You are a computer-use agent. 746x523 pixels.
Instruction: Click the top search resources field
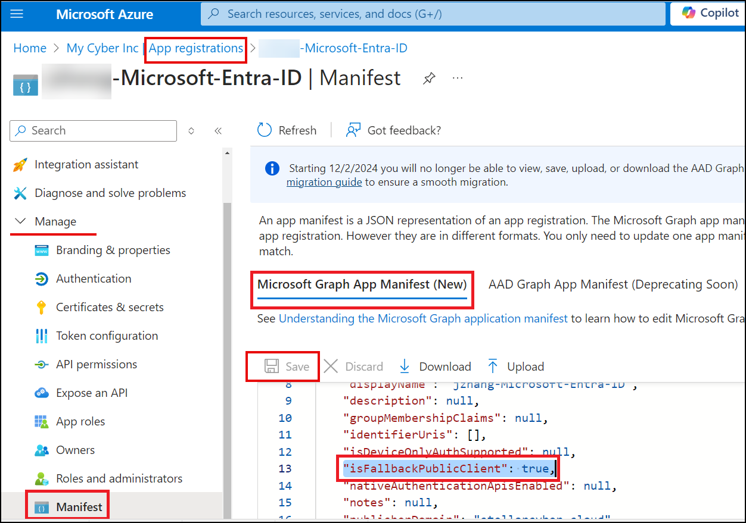coord(433,14)
